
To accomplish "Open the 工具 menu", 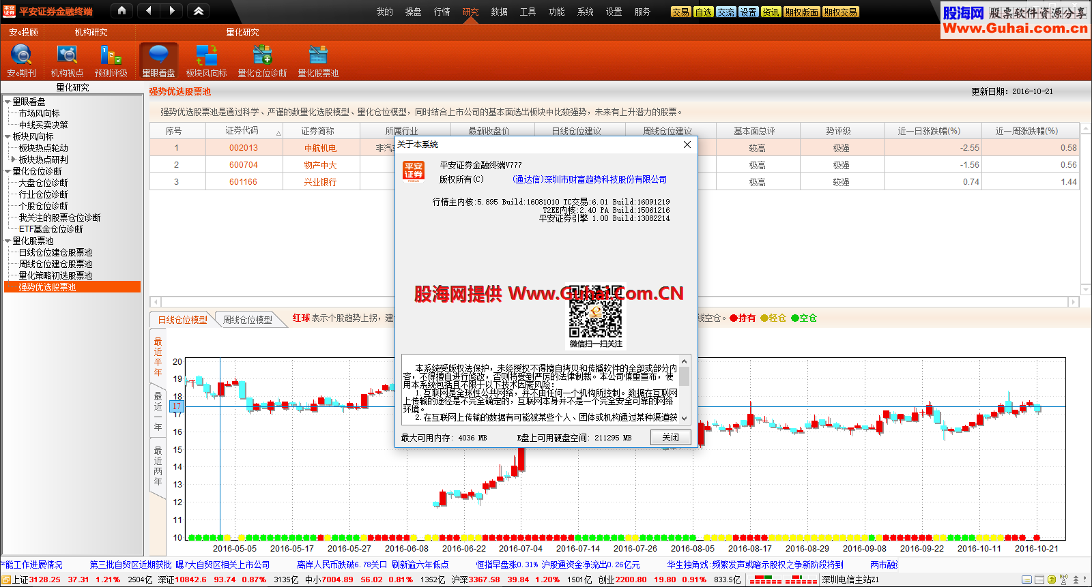I will click(528, 12).
